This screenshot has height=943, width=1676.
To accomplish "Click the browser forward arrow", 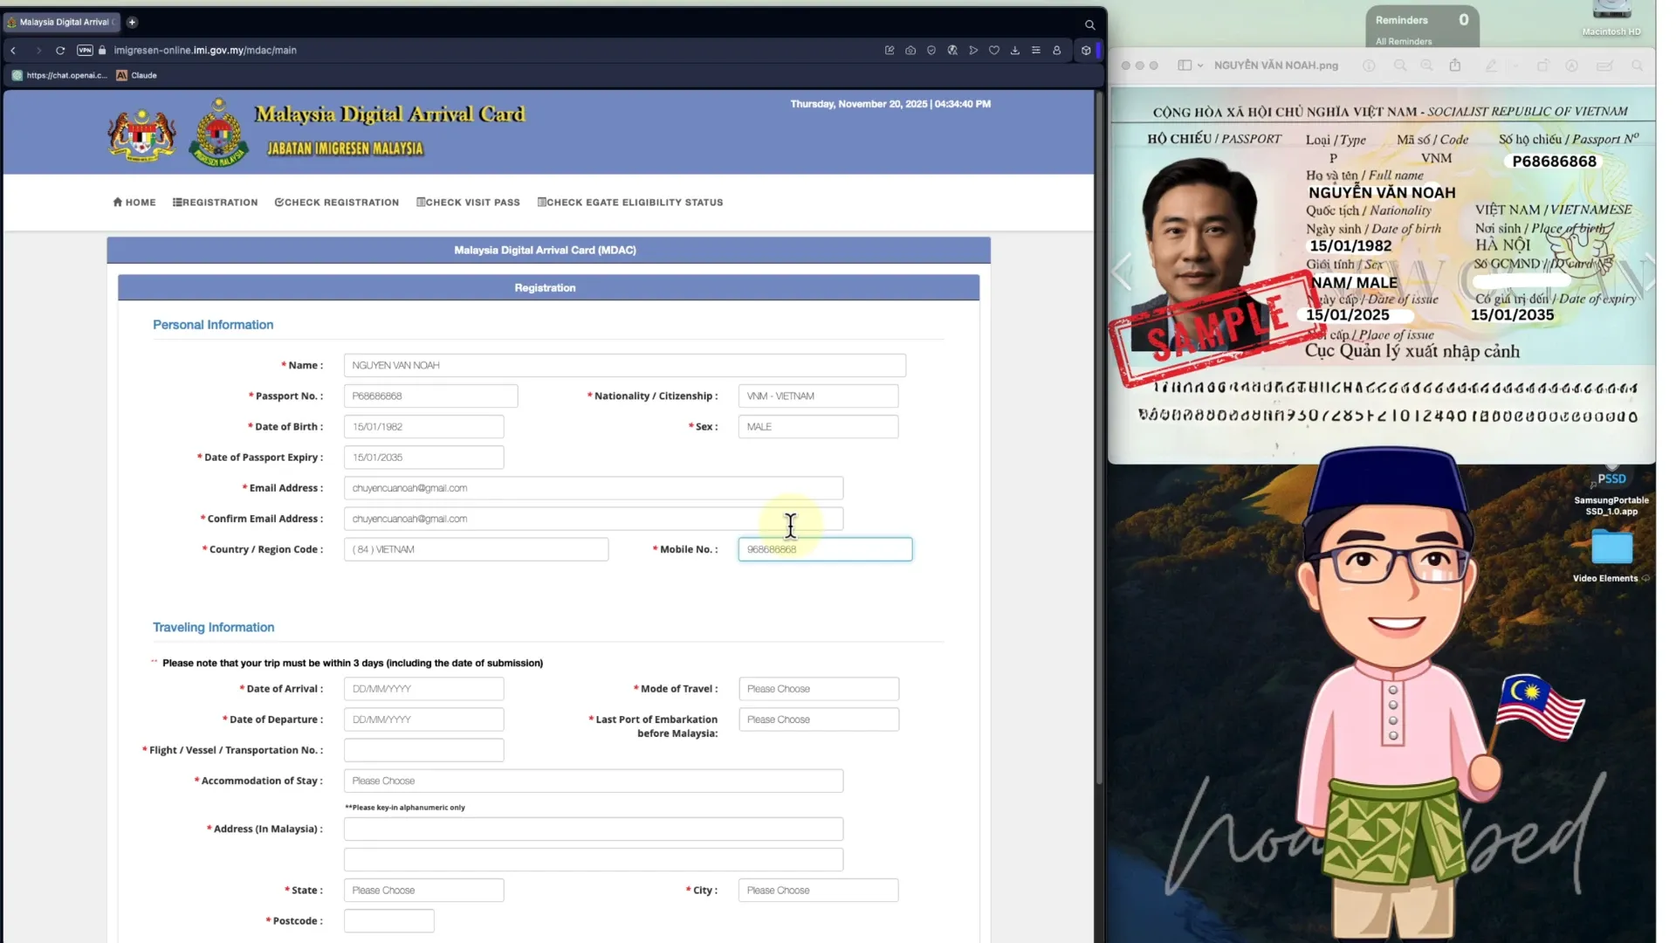I will point(38,51).
